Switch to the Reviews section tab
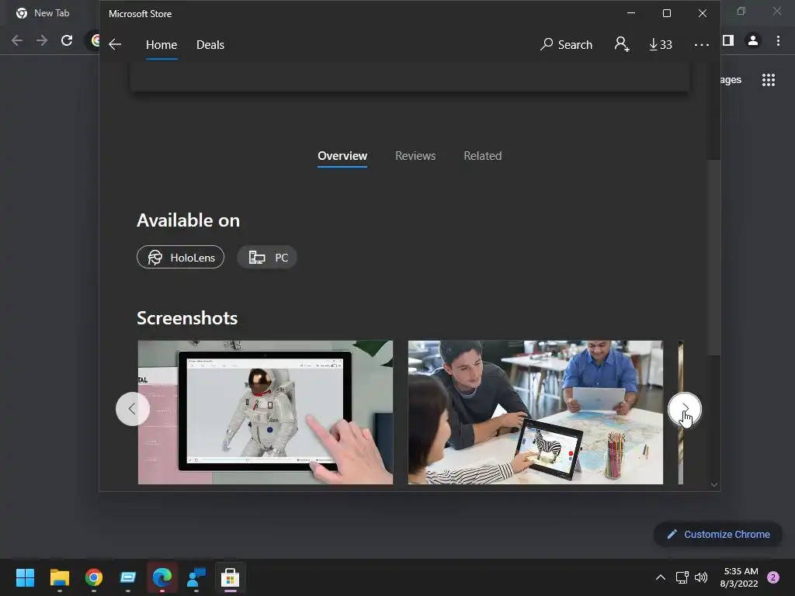 click(415, 156)
